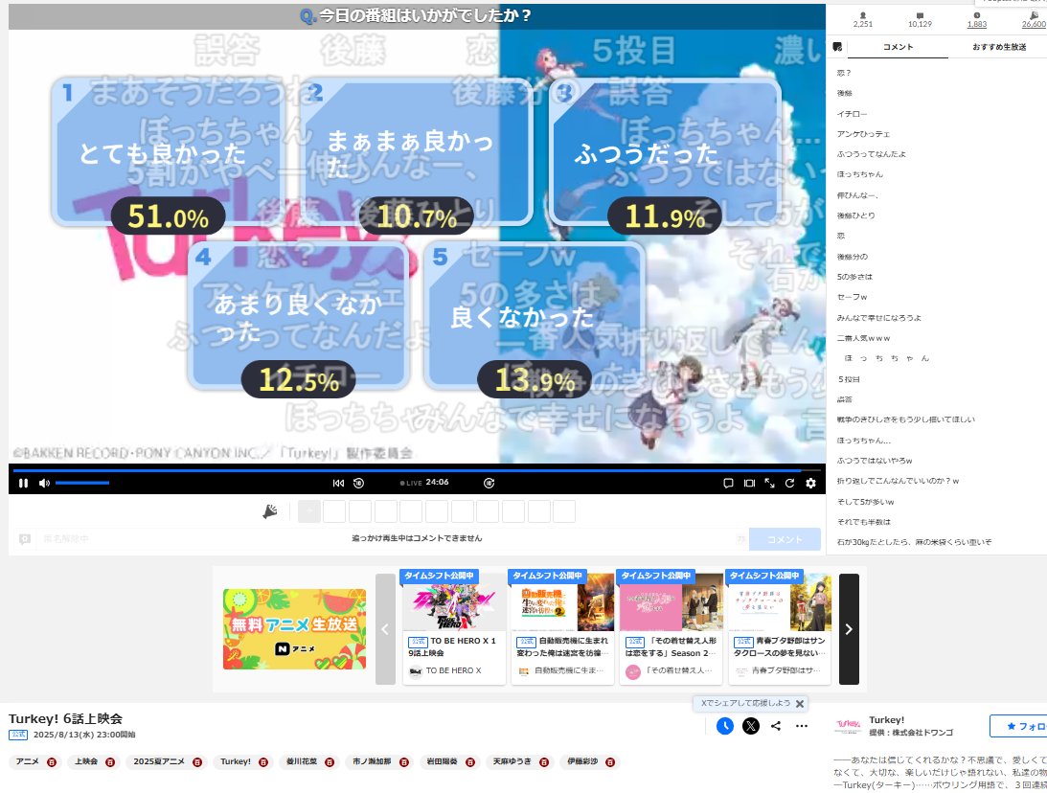1047x793 pixels.
Task: Close the Xでシェア tooltip
Action: (x=799, y=704)
